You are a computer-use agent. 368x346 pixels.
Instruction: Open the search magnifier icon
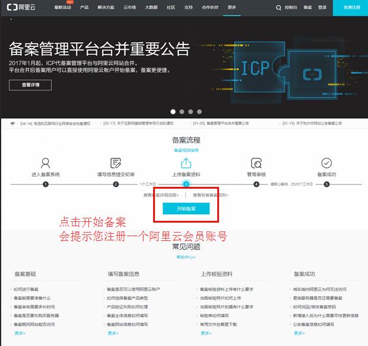(278, 8)
